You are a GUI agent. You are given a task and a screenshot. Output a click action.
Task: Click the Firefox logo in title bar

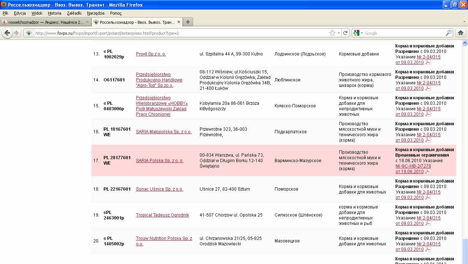tap(4, 5)
